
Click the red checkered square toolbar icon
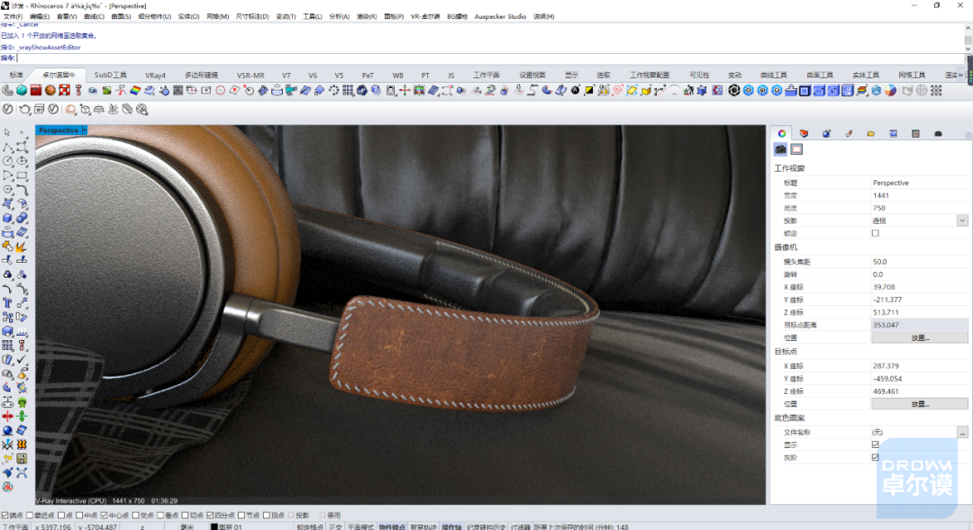click(x=65, y=91)
